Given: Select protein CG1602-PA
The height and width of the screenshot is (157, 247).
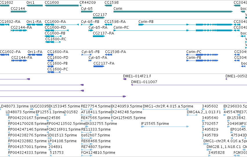Looking at the screenshot, I should (10, 52).
